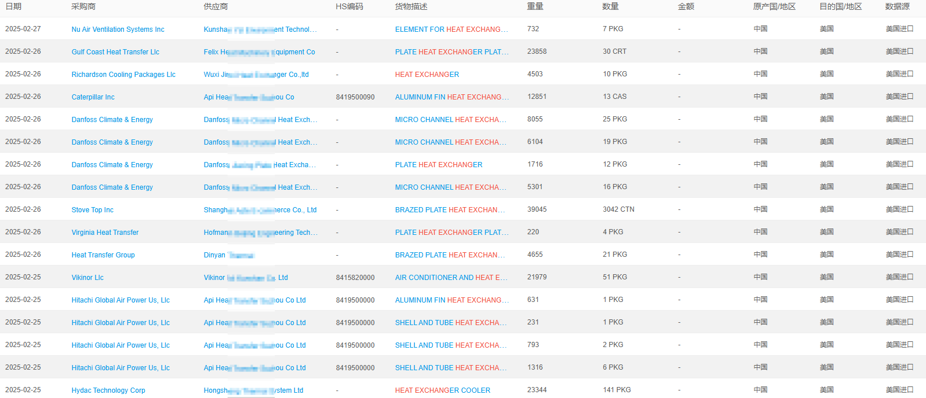
Task: Open the AIR CONDITIONER AND HEAT E… description link
Action: [451, 278]
